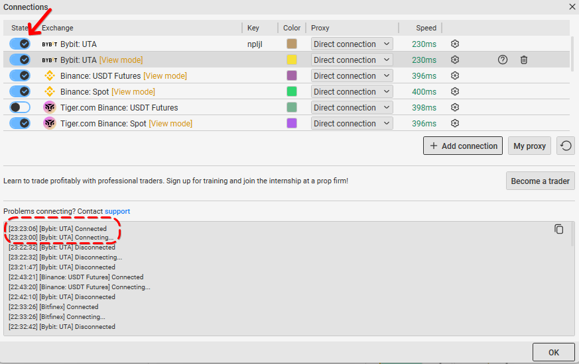Change the purple swatch for Binance: USDT Futures
Screen dimensions: 579x364
(x=292, y=75)
